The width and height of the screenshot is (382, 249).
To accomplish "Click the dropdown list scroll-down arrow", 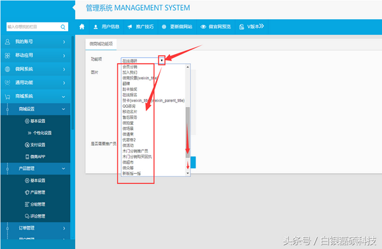I will (188, 173).
